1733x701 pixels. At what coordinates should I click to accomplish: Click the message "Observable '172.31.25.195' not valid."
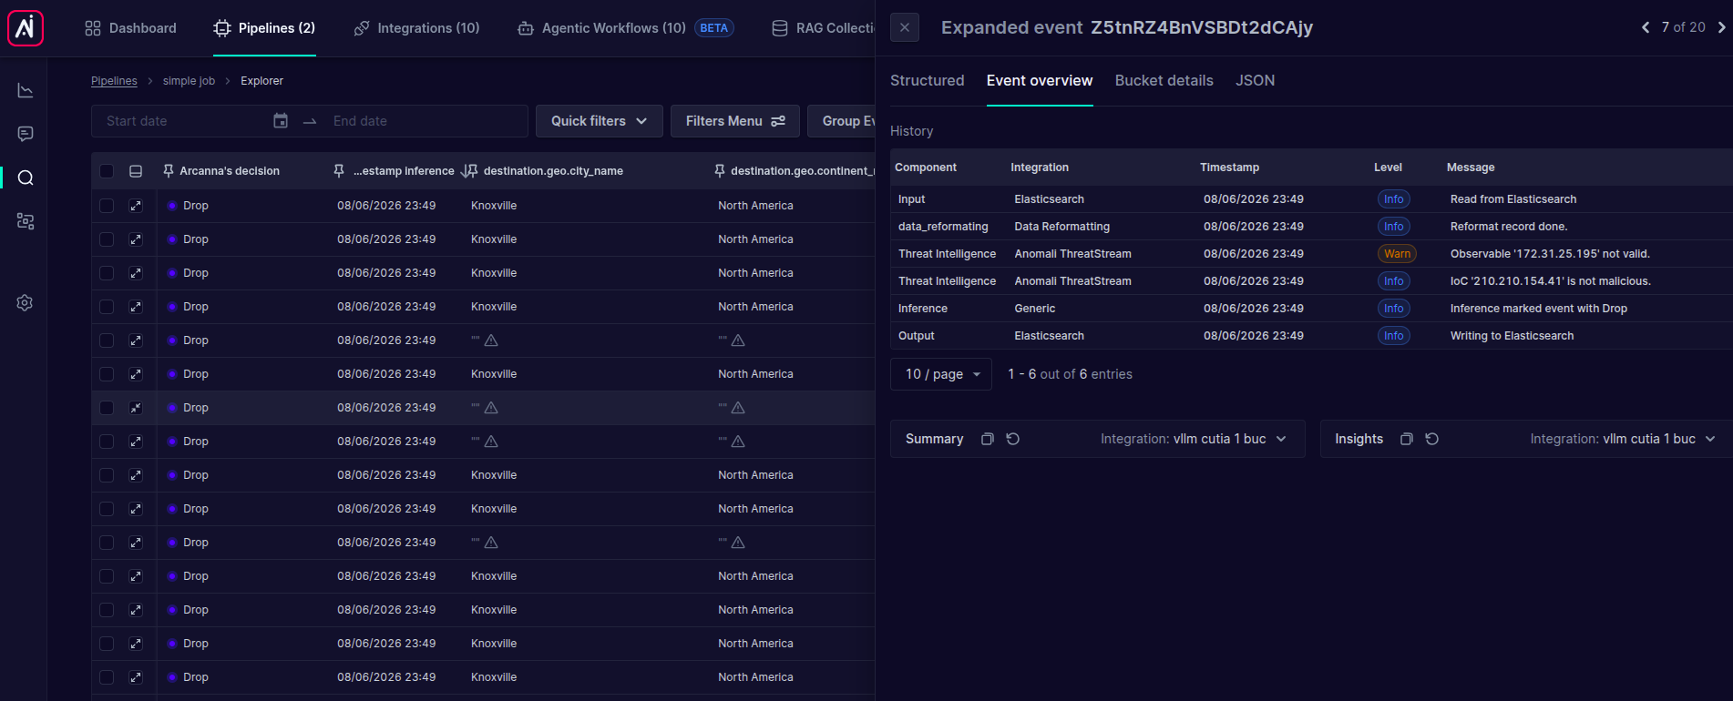click(1550, 254)
